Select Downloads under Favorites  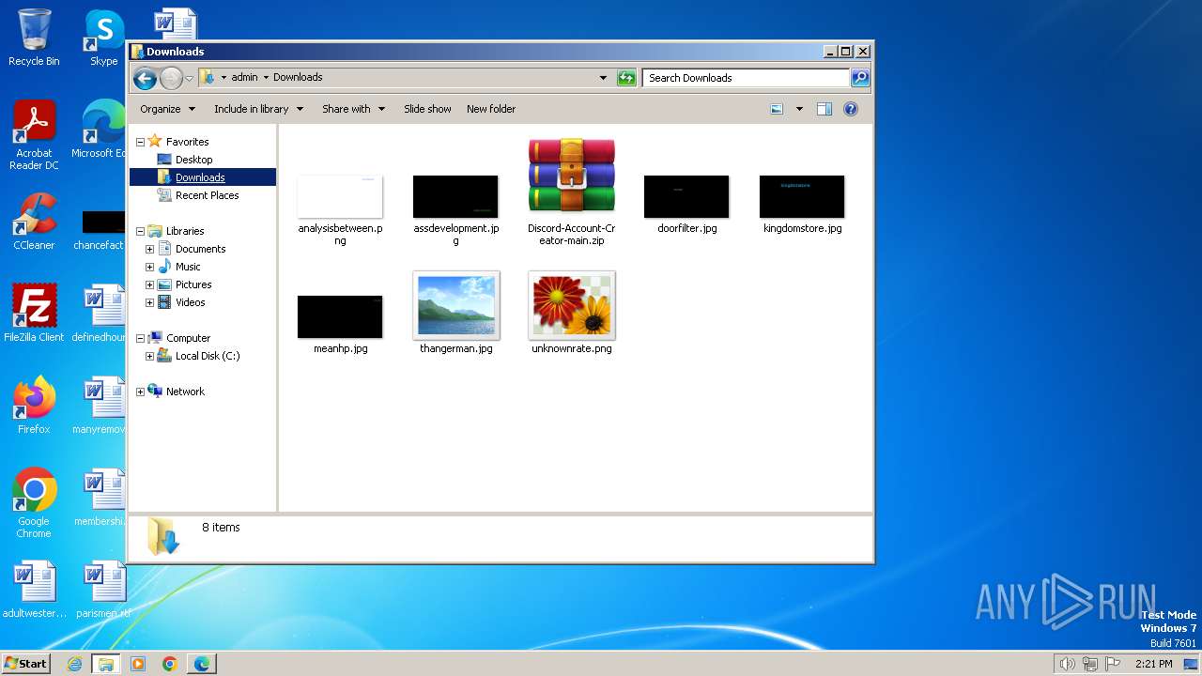coord(200,177)
